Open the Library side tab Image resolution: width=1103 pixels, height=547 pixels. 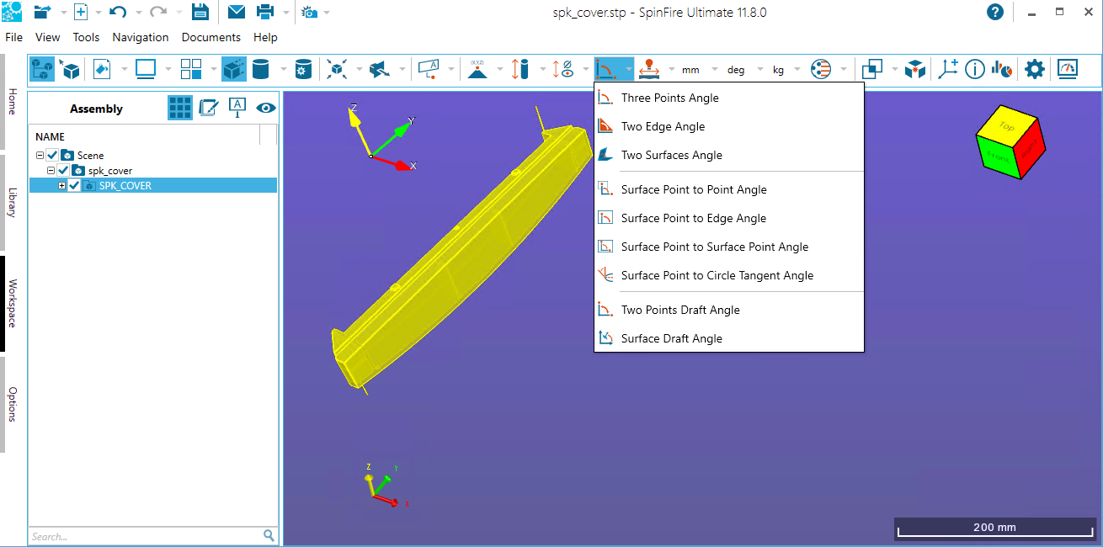pyautogui.click(x=12, y=202)
